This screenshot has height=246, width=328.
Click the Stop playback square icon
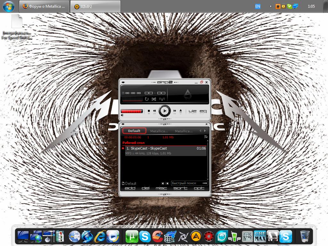click(149, 111)
